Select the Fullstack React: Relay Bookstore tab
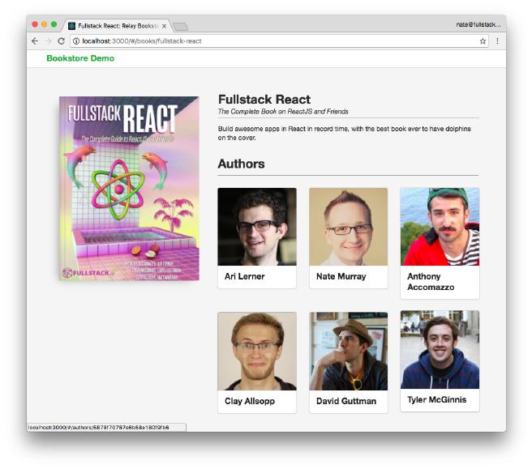532x469 pixels. coord(118,26)
